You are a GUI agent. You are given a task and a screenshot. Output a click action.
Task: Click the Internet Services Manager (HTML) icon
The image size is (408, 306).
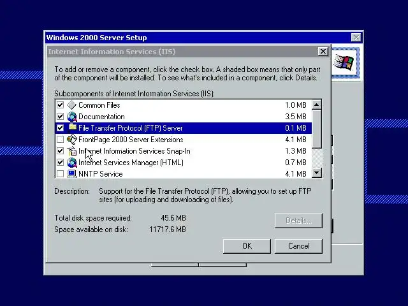pyautogui.click(x=71, y=163)
